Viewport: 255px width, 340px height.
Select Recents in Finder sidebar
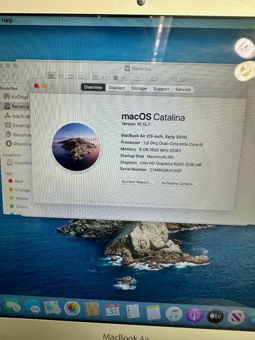(17, 106)
